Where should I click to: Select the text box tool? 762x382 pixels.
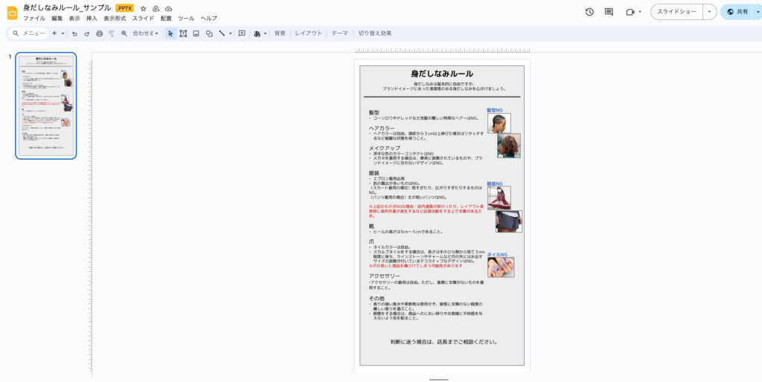pyautogui.click(x=183, y=33)
